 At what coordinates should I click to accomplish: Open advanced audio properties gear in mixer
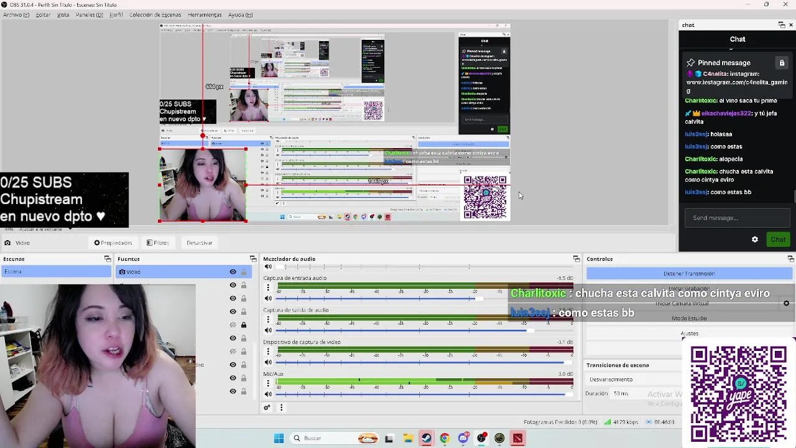point(267,408)
